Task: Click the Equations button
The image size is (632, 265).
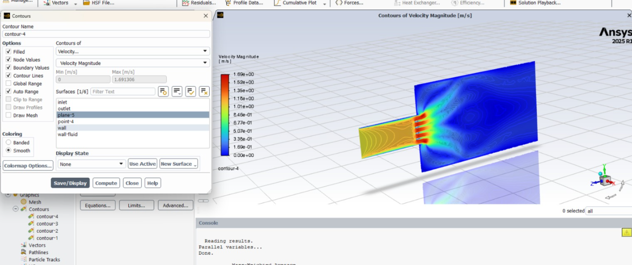Action: pos(98,205)
